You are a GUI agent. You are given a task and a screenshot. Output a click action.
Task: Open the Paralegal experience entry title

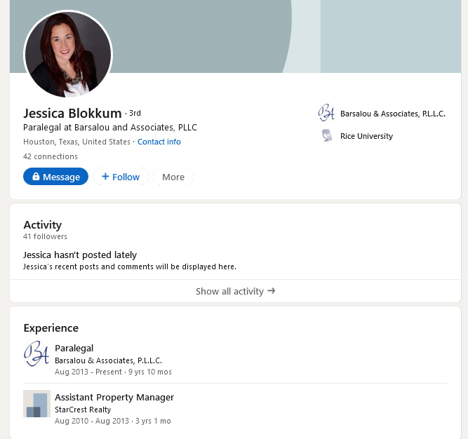click(74, 348)
